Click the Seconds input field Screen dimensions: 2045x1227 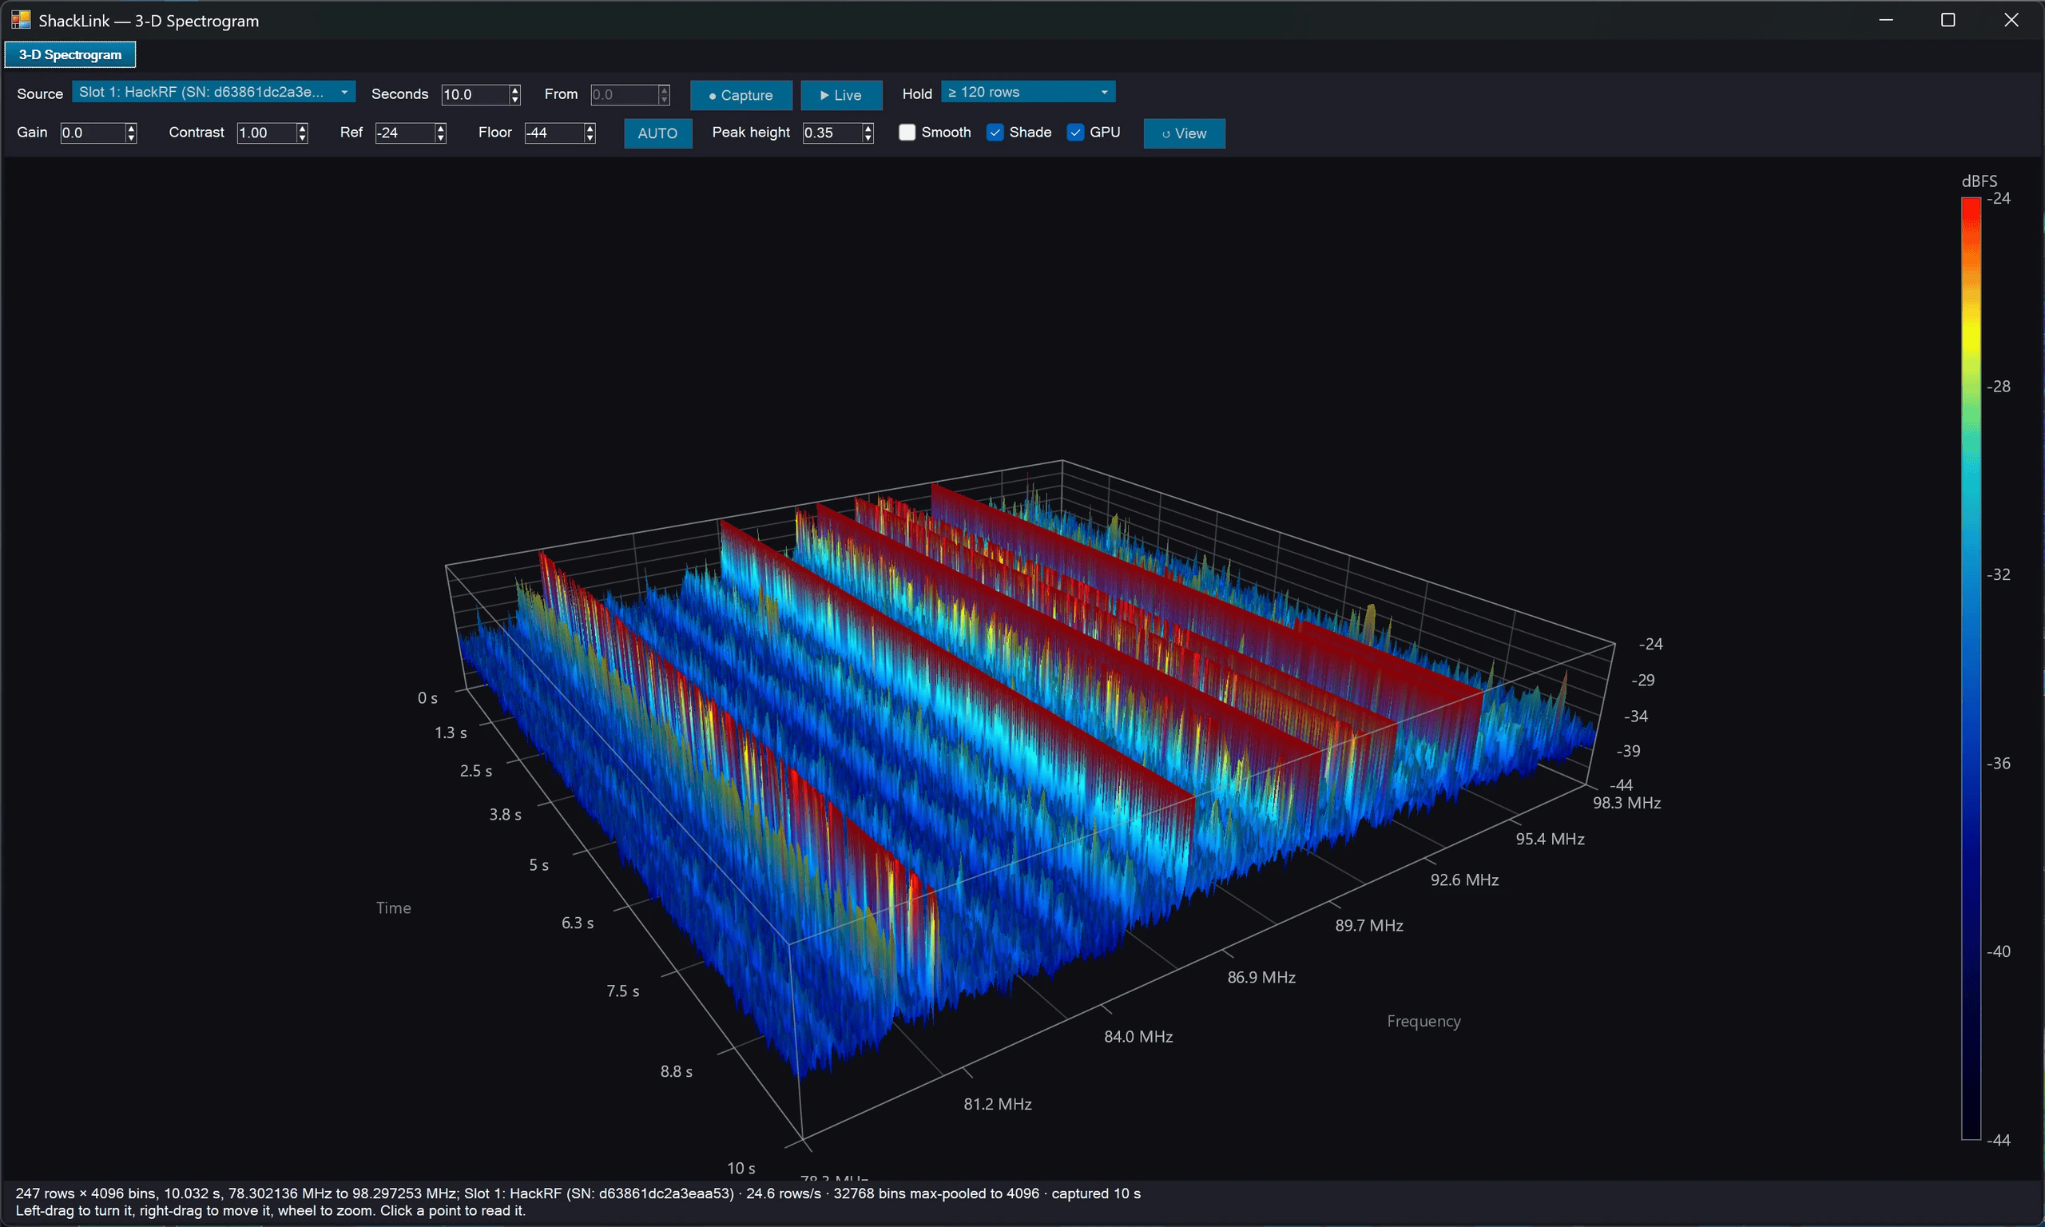(x=475, y=94)
